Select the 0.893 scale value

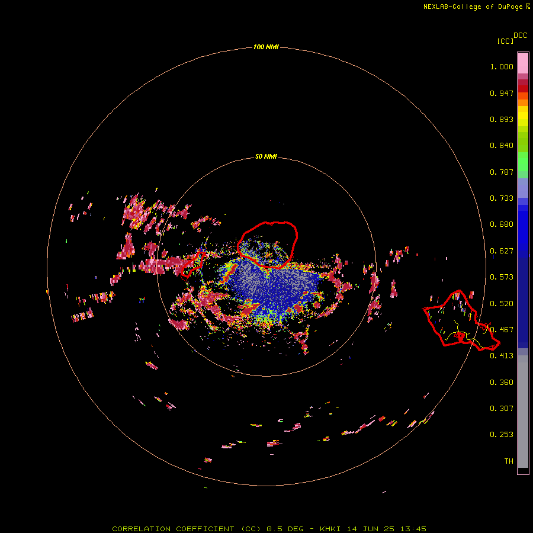click(x=502, y=119)
